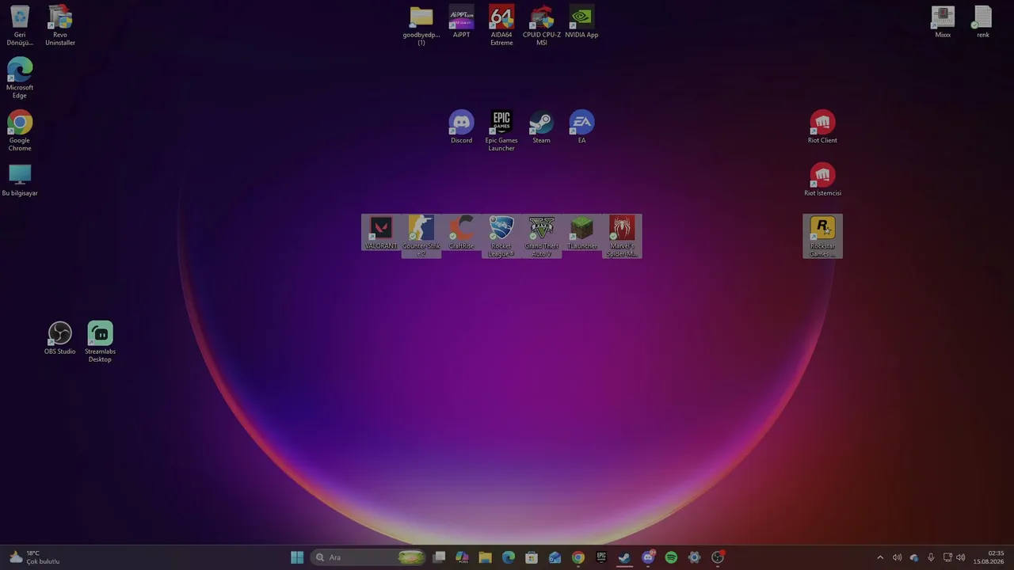
Task: Select the NVIDIA App desktop shortcut
Action: [581, 22]
